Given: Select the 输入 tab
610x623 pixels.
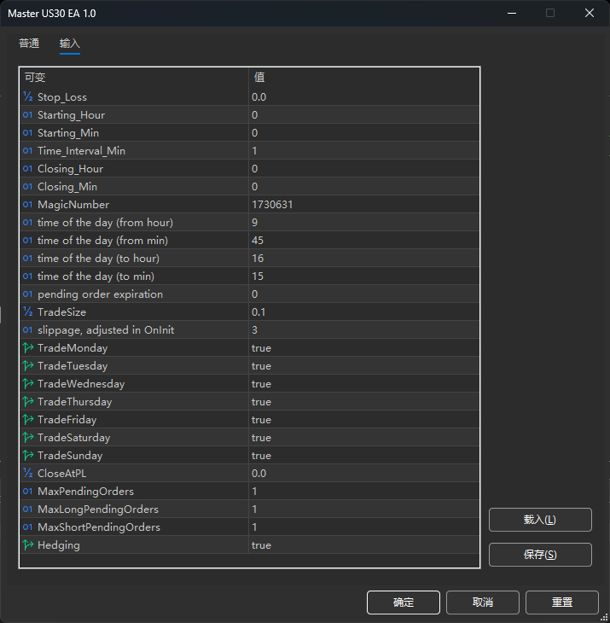Looking at the screenshot, I should pyautogui.click(x=70, y=44).
